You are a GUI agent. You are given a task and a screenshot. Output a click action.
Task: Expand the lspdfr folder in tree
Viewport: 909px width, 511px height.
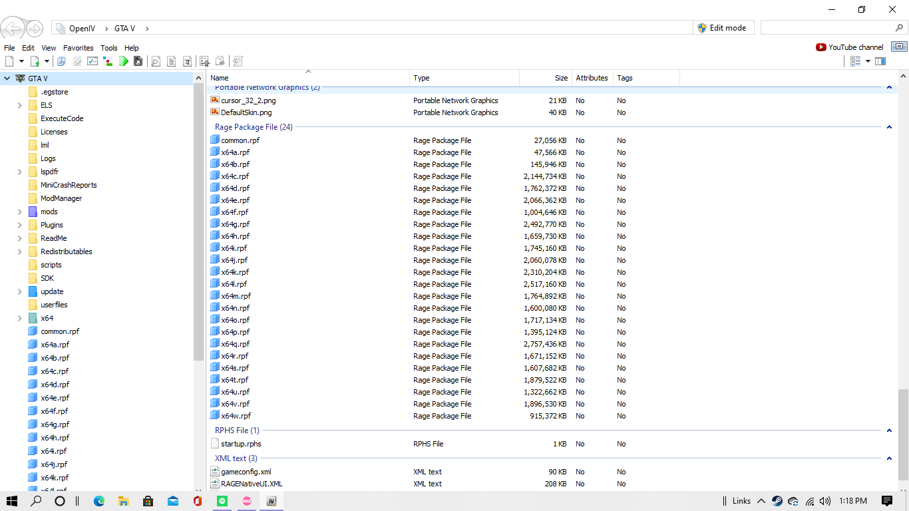click(20, 172)
